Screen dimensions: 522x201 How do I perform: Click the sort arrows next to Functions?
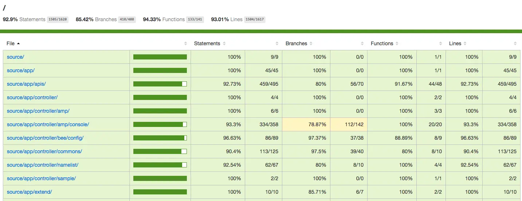397,43
